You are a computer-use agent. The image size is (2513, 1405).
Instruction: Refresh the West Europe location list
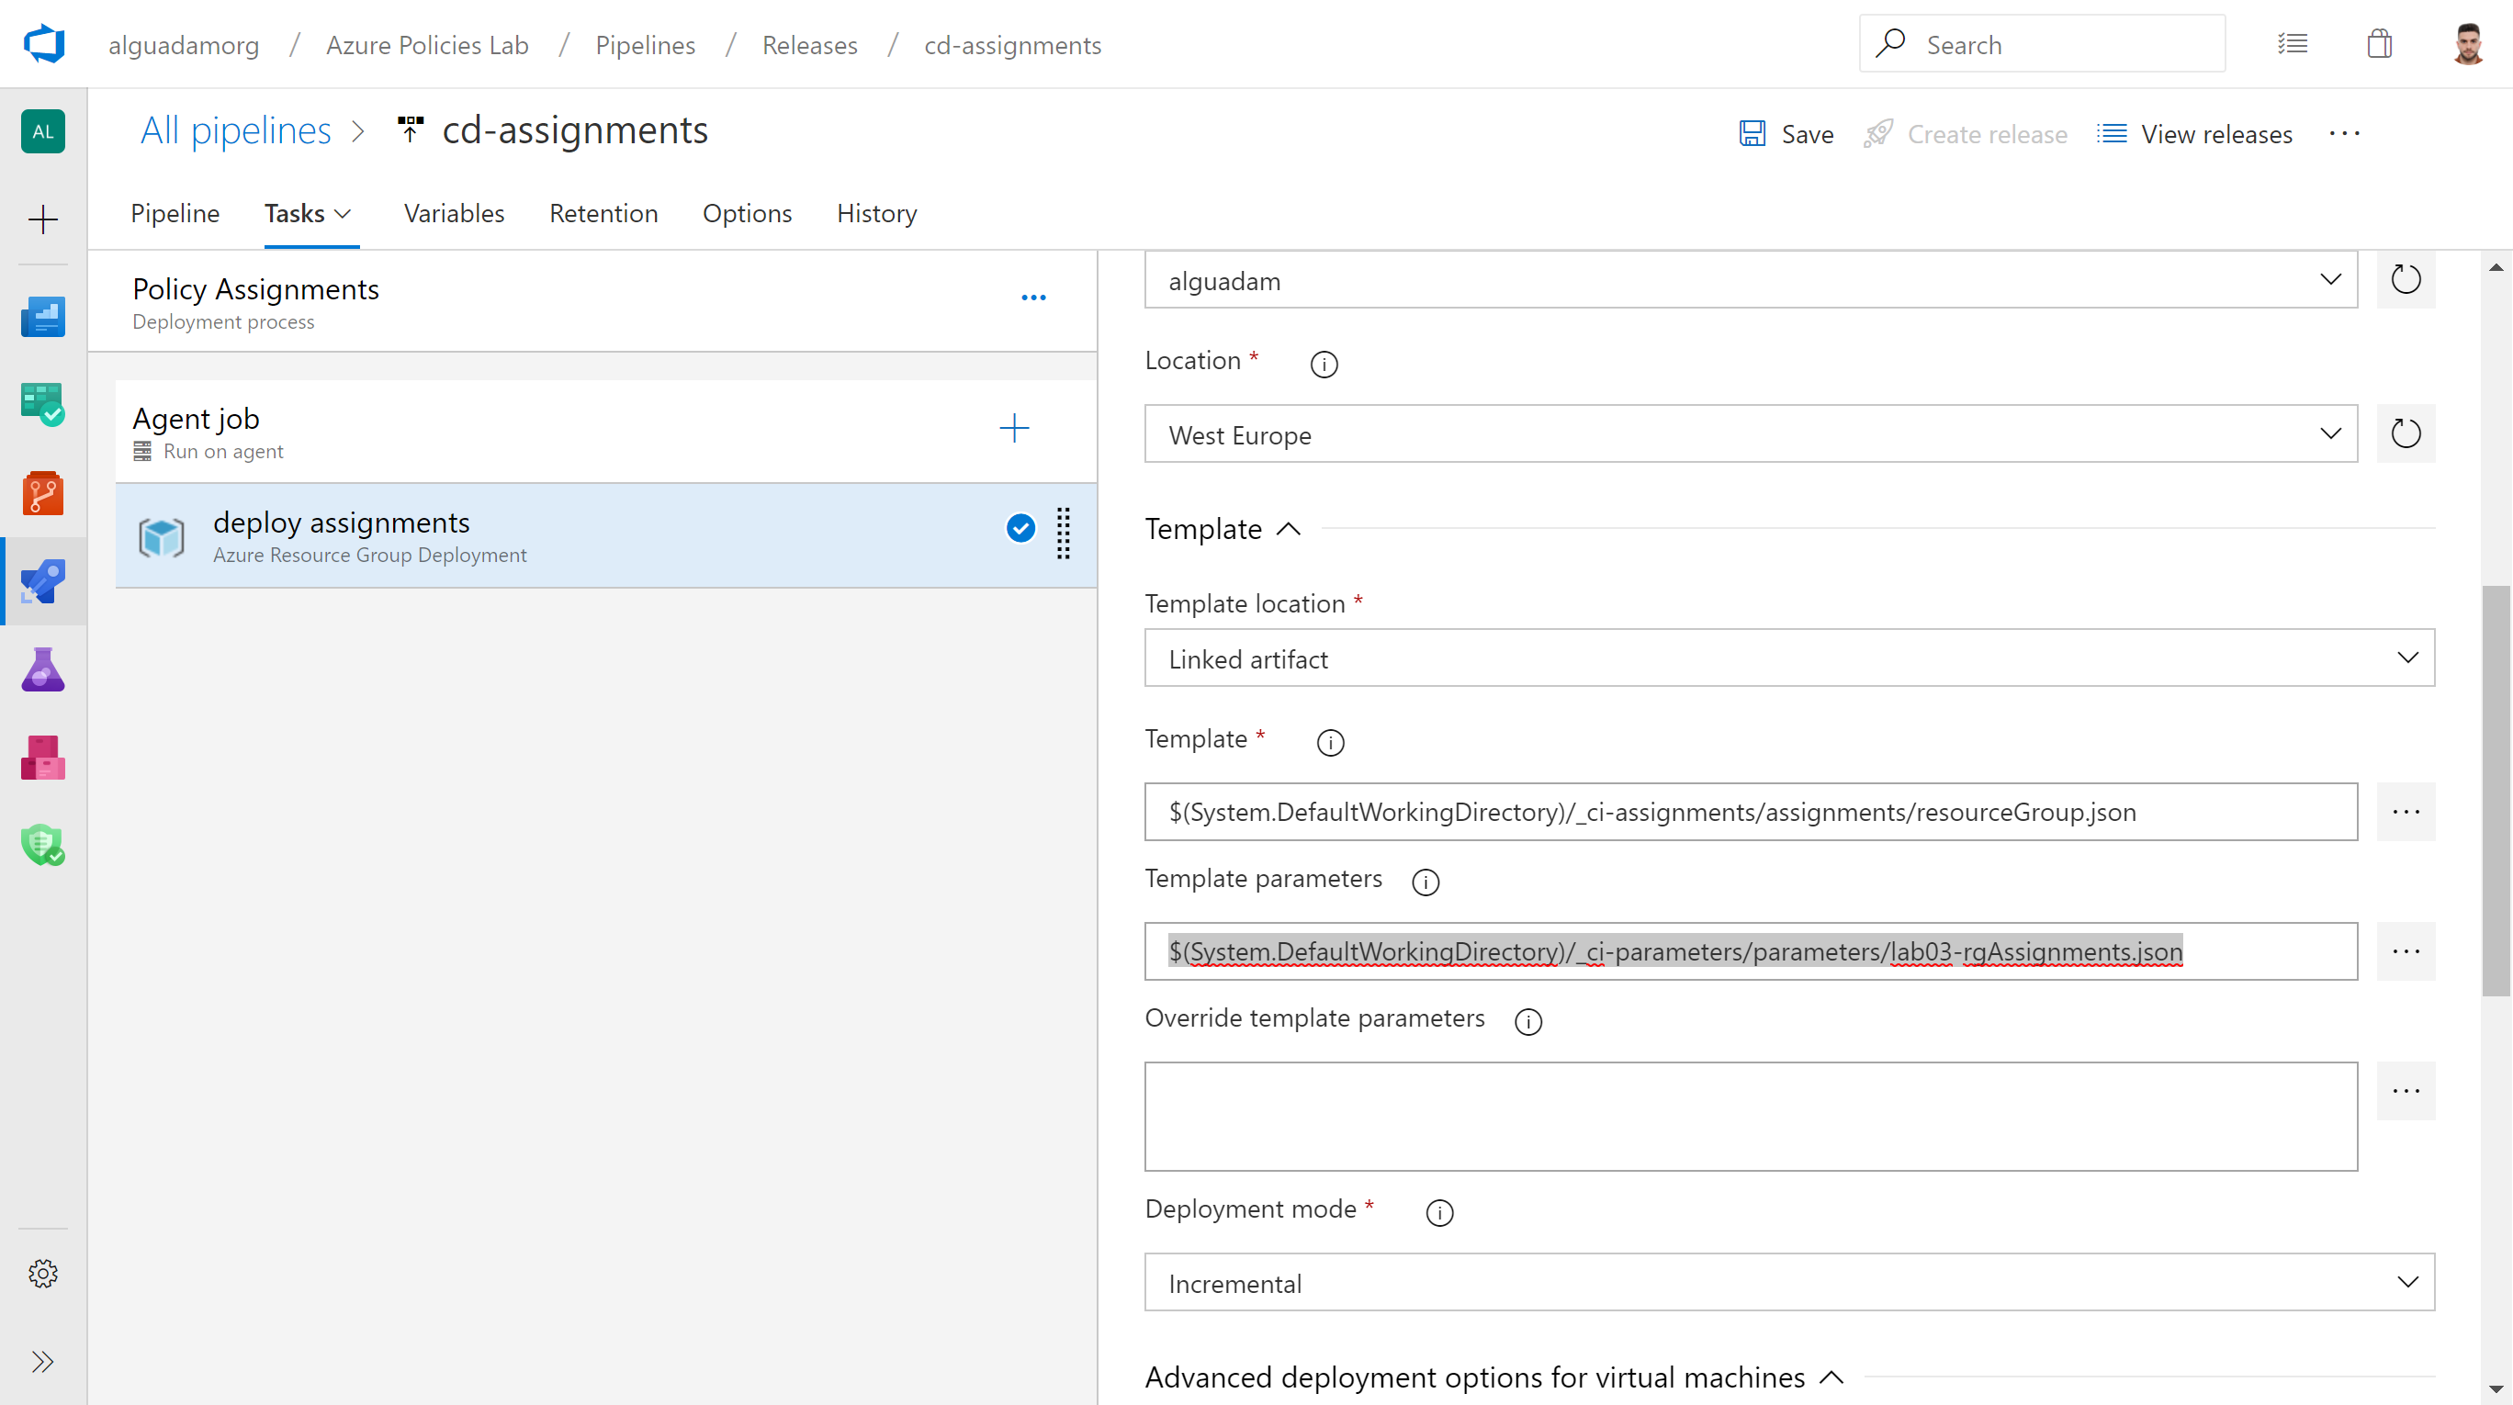click(2406, 433)
